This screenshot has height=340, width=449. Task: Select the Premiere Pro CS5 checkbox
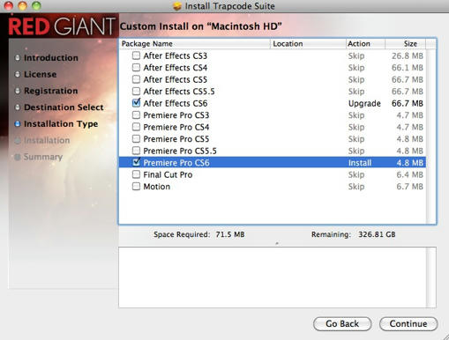tap(136, 138)
